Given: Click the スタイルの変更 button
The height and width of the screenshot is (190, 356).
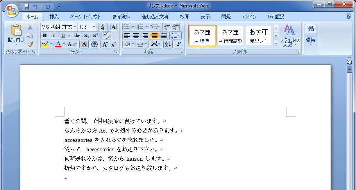Looking at the screenshot, I should [290, 35].
